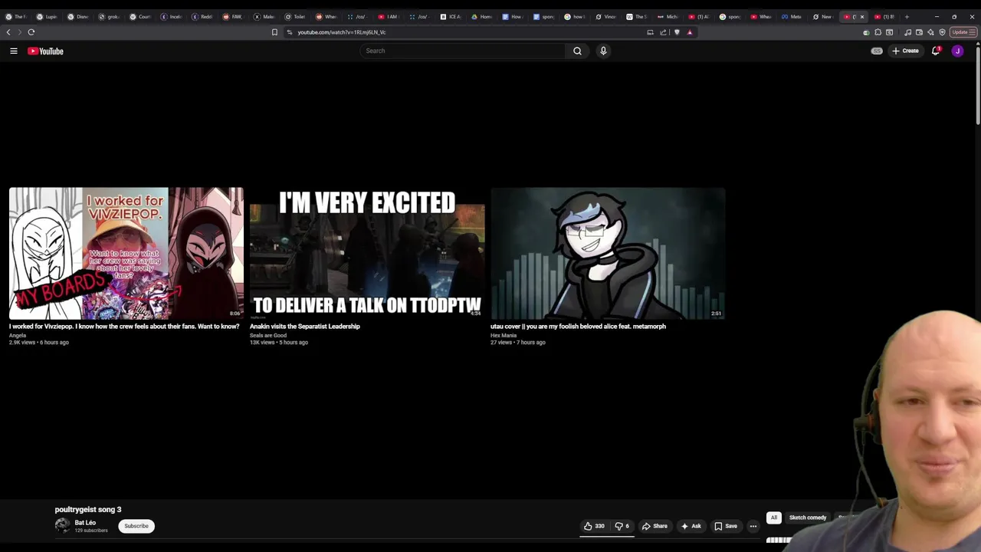The image size is (981, 552).
Task: Click Brave Shields lion icon
Action: [x=677, y=32]
